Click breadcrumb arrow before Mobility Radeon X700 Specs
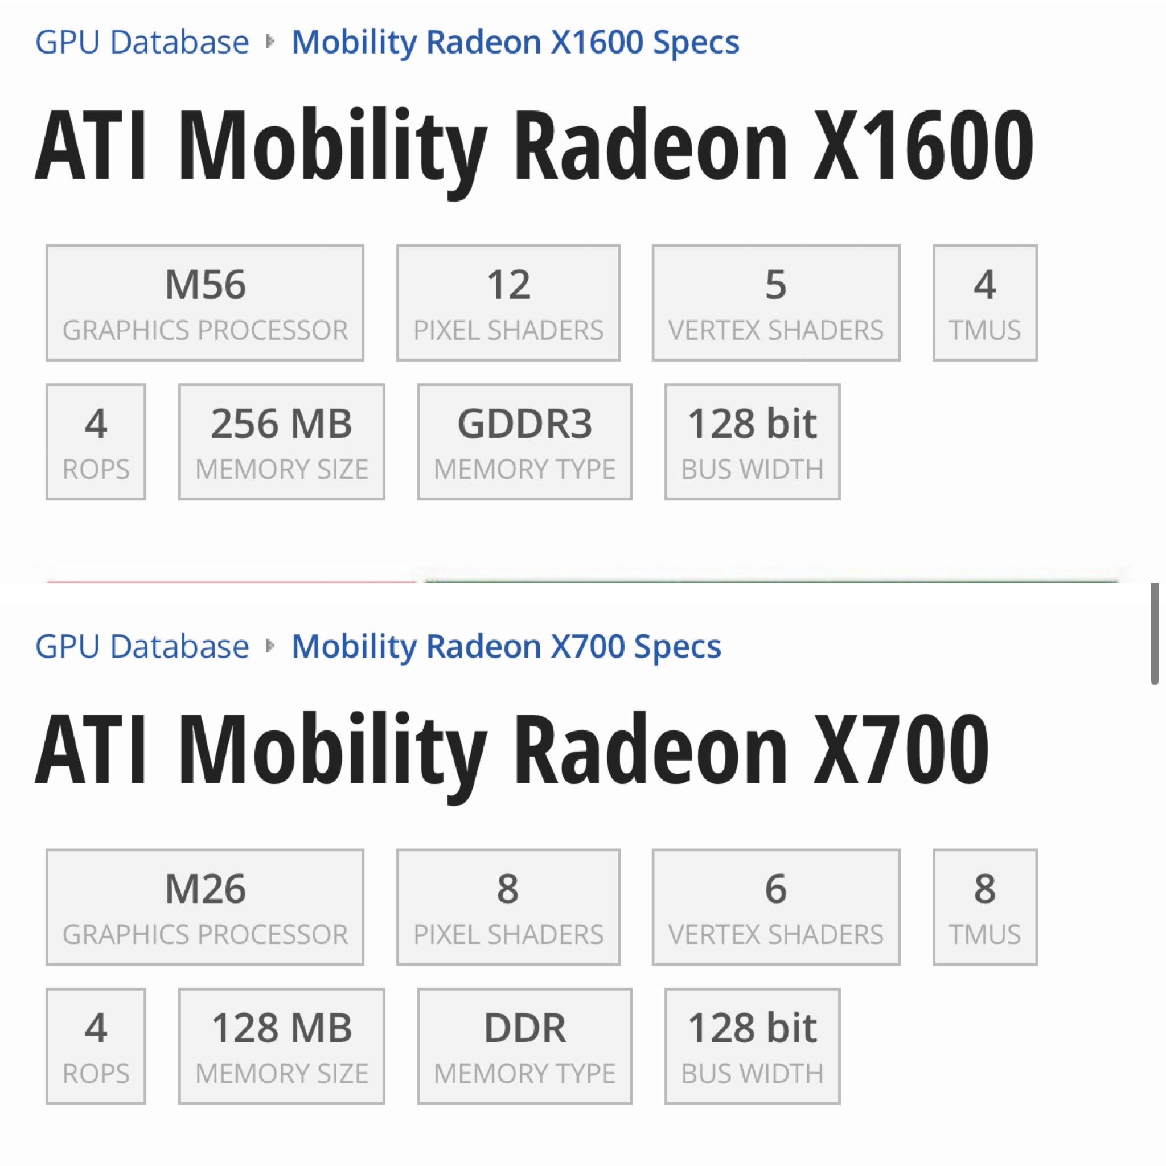This screenshot has height=1166, width=1166. click(270, 646)
